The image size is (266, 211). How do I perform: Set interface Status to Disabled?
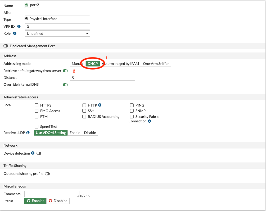(x=58, y=201)
